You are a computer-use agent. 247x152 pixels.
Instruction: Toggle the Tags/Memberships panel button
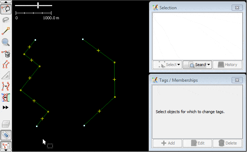(x=6, y=135)
